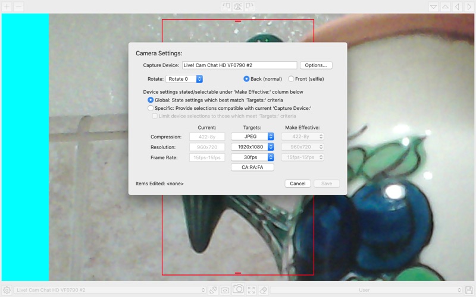Click the large camera capture icon
The image size is (476, 297).
click(x=238, y=289)
